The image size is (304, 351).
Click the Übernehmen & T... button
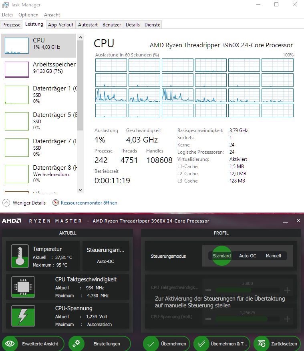point(222,344)
